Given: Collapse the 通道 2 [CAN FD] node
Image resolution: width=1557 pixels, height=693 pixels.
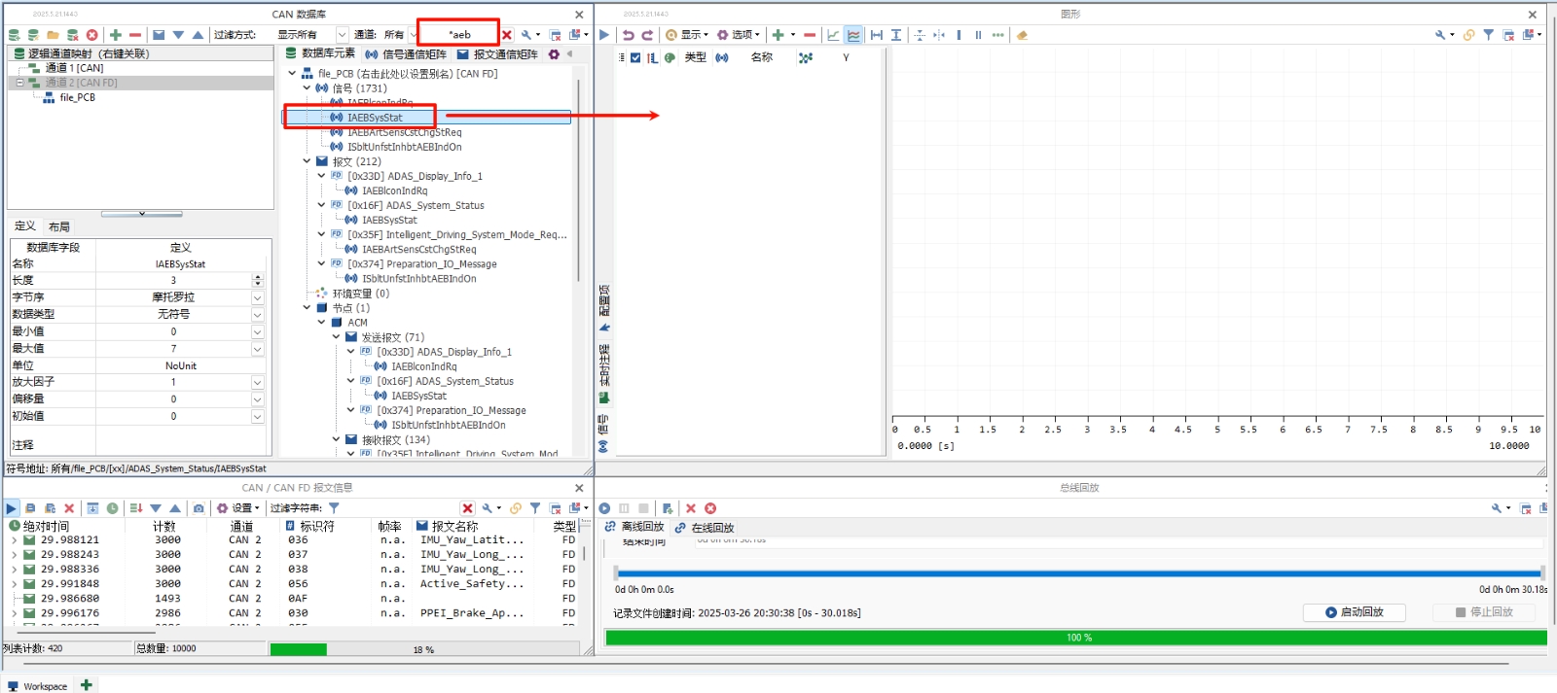Looking at the screenshot, I should coord(19,83).
